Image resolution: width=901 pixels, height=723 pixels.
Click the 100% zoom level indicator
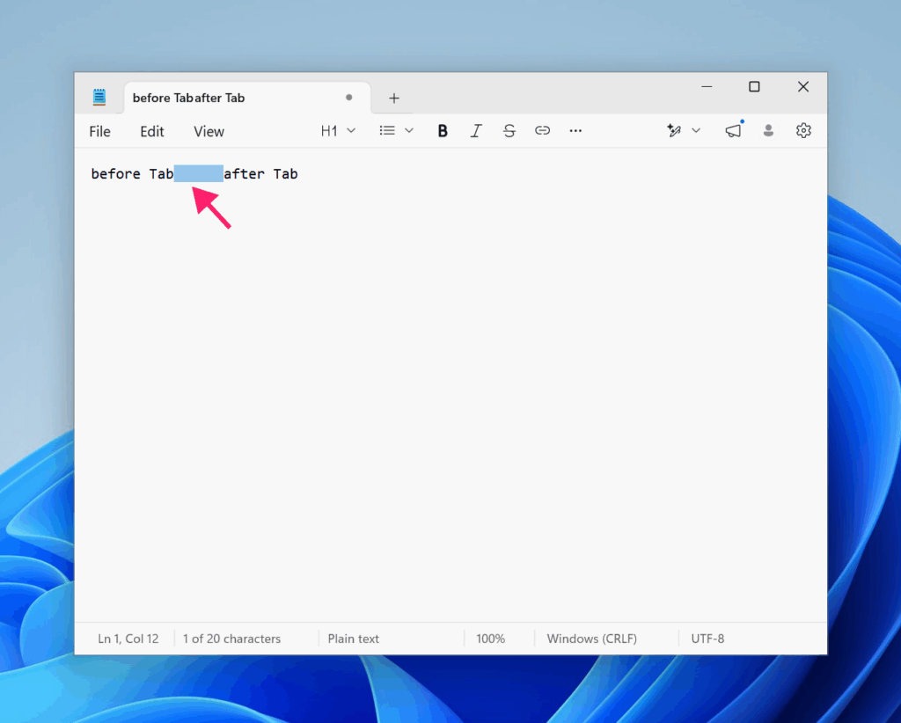coord(491,639)
